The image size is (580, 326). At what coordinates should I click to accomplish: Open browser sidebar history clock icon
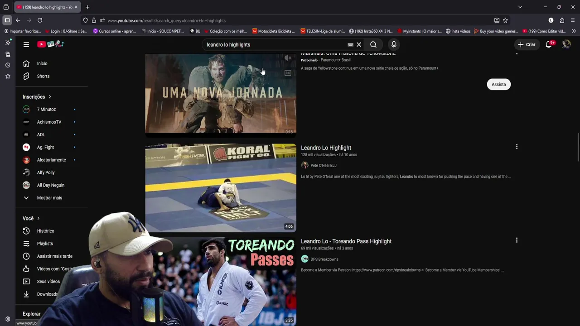pos(8,65)
